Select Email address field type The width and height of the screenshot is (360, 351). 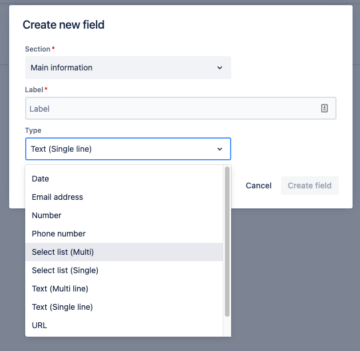click(57, 197)
